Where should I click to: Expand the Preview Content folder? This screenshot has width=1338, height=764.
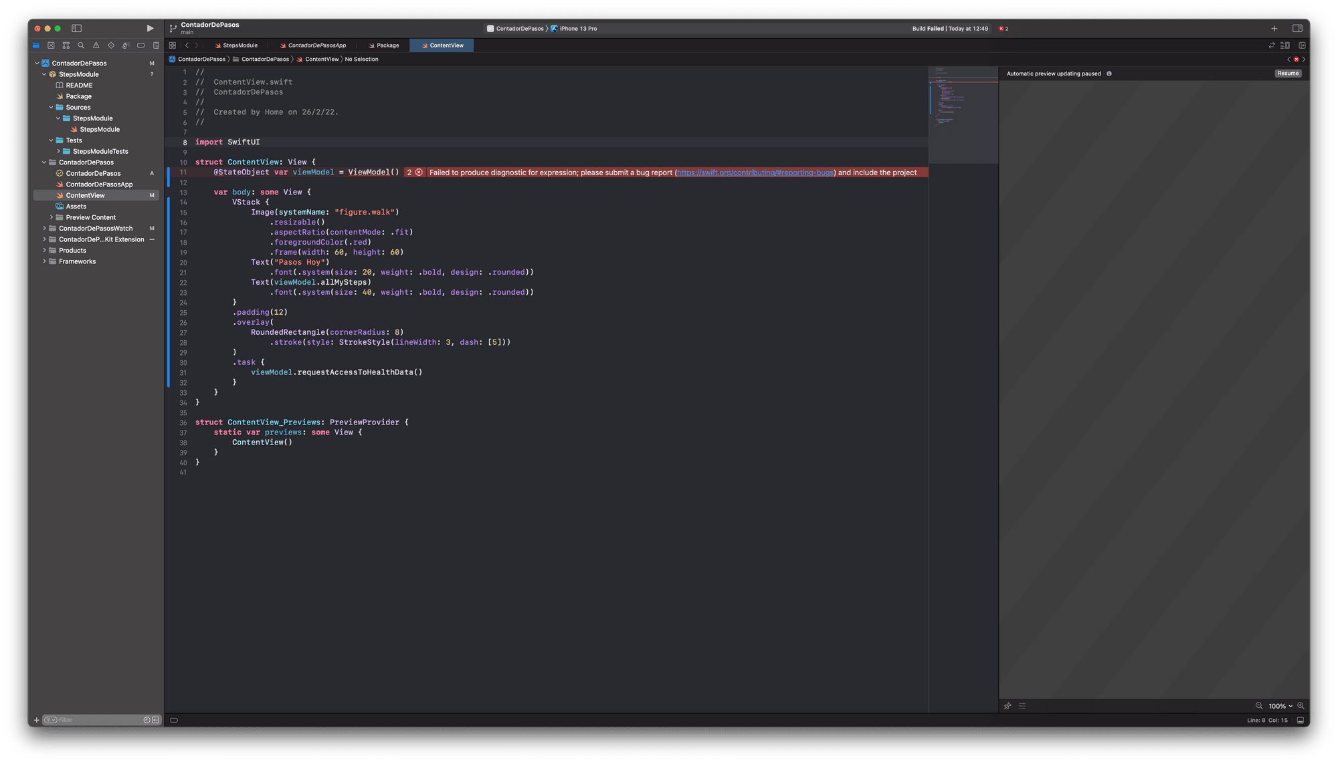[x=52, y=217]
